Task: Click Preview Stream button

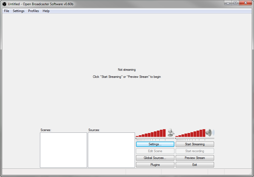Action: [195, 158]
